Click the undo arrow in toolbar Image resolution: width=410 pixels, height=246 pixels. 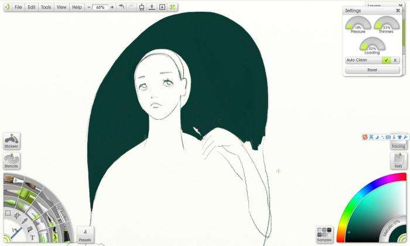click(x=121, y=7)
